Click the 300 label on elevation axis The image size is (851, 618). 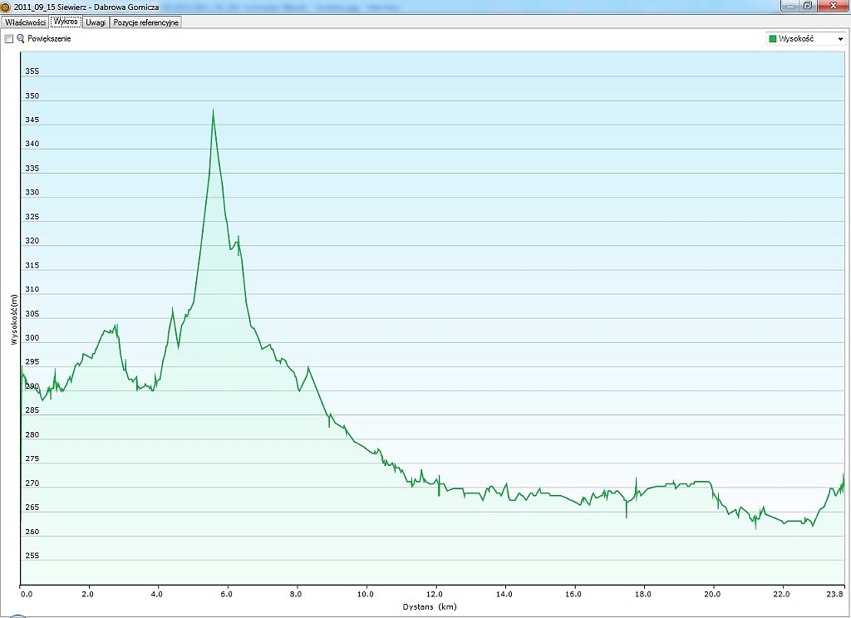(32, 339)
